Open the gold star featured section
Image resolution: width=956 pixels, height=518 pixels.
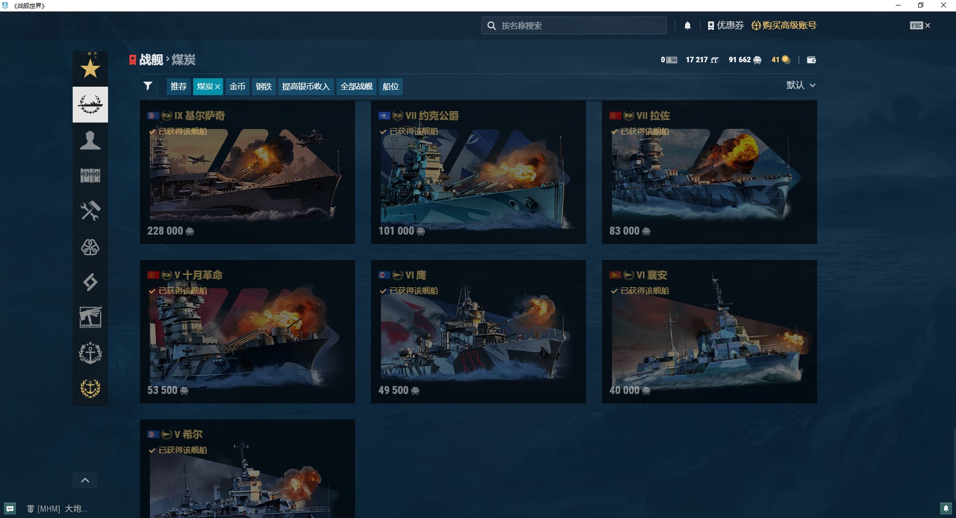(90, 69)
